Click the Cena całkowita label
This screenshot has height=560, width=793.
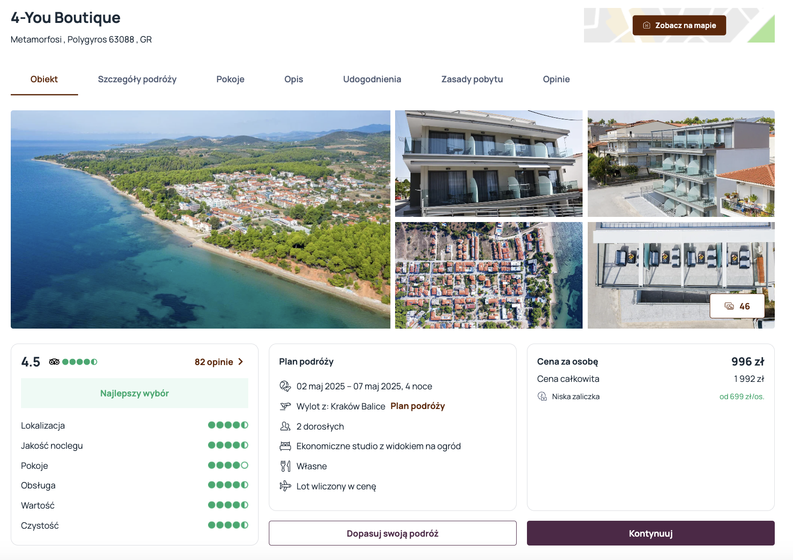tap(568, 379)
